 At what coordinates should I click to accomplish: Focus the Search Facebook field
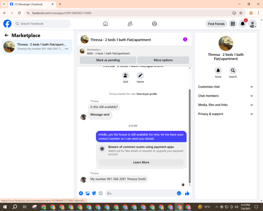(42, 24)
